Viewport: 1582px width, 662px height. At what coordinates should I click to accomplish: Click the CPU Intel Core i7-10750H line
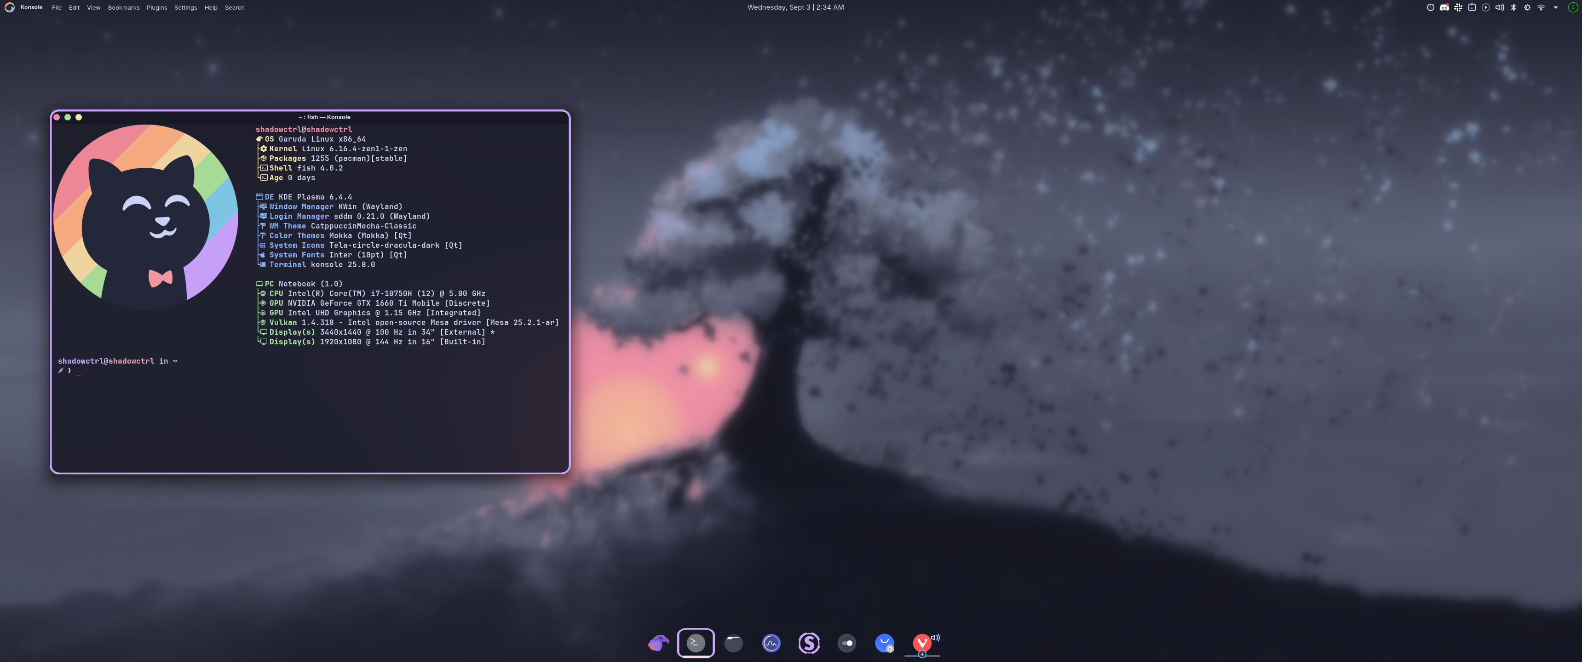point(372,293)
